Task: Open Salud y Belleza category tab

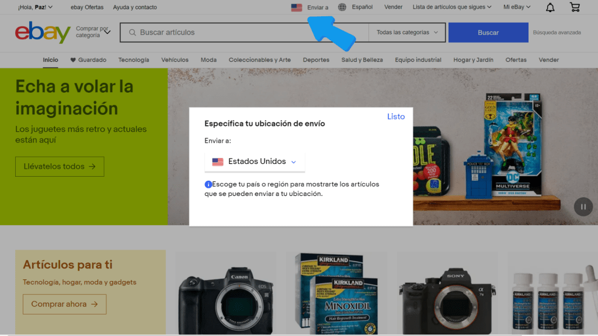Action: tap(362, 60)
